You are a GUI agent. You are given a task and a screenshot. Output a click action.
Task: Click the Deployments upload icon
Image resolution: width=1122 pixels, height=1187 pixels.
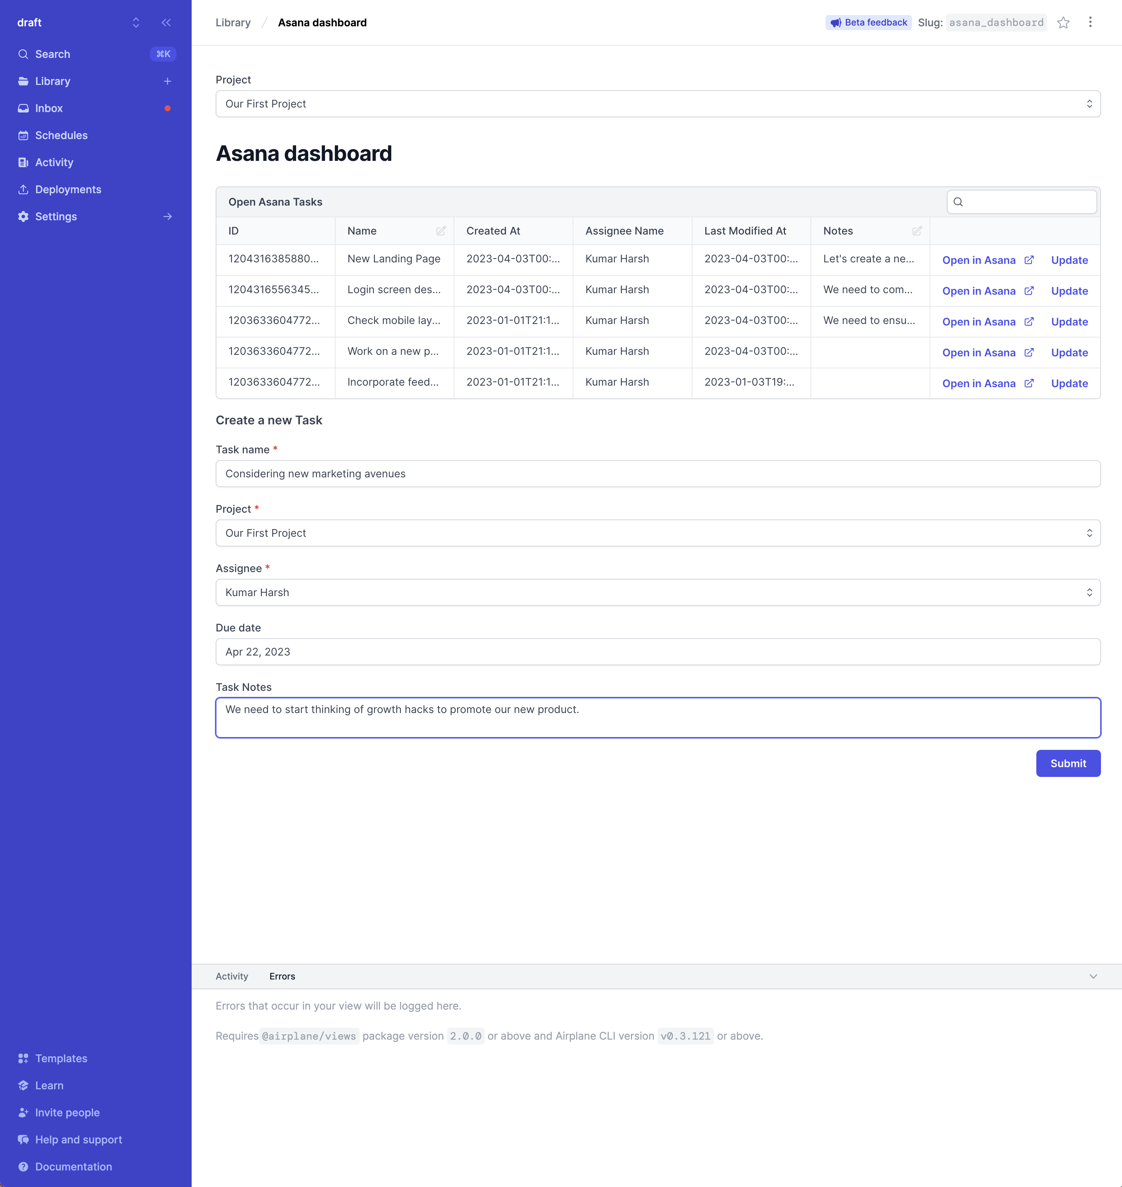pos(23,189)
